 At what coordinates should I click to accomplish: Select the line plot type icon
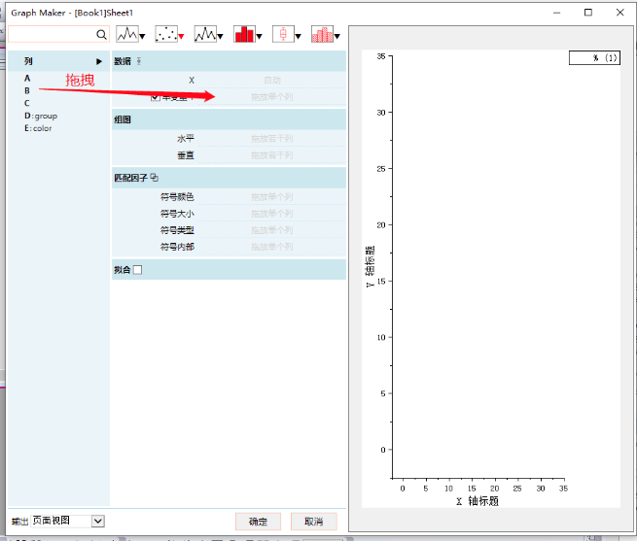127,34
